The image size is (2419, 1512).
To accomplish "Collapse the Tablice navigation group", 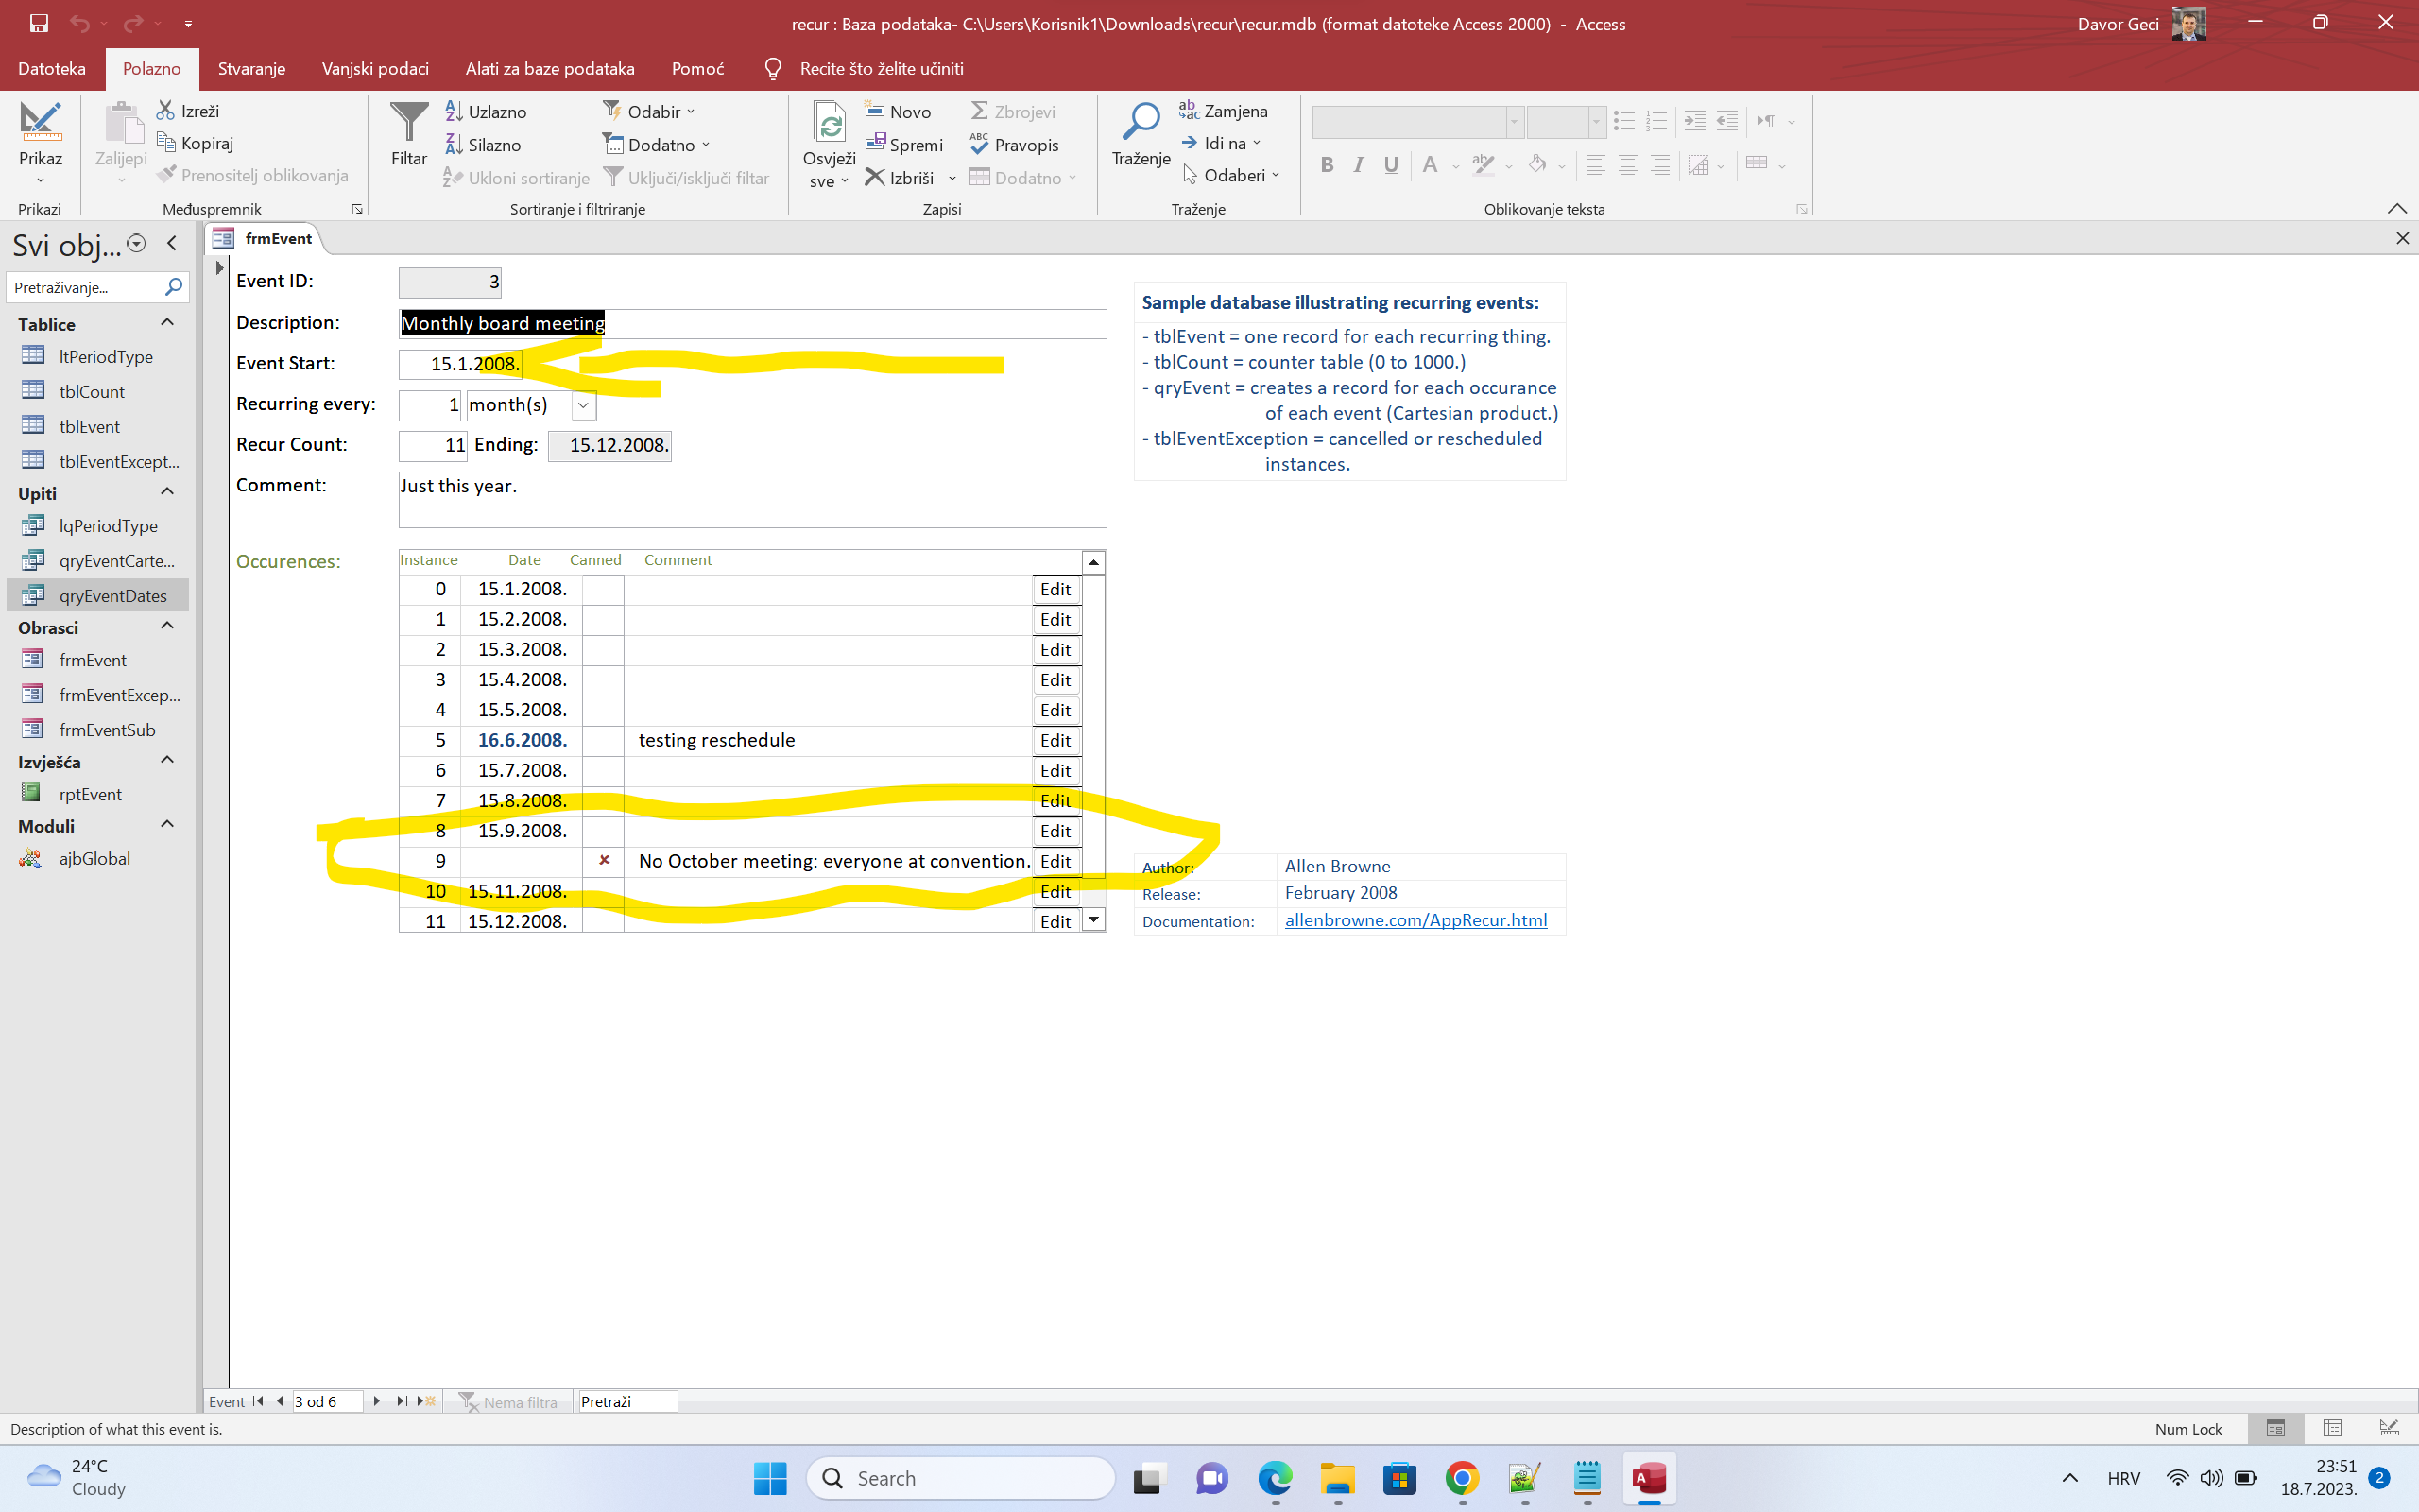I will click(x=167, y=323).
